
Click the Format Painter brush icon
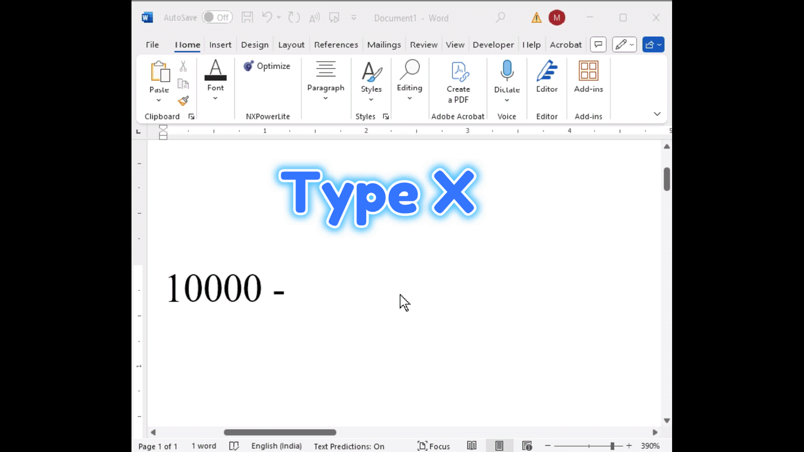(x=183, y=101)
